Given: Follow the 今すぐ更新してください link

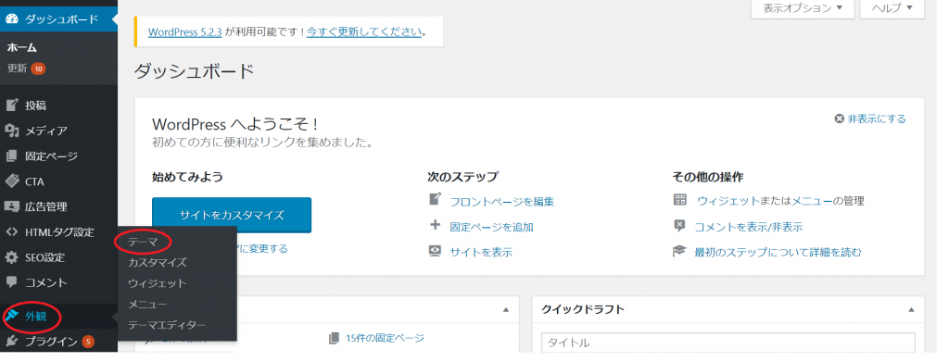Looking at the screenshot, I should click(363, 31).
